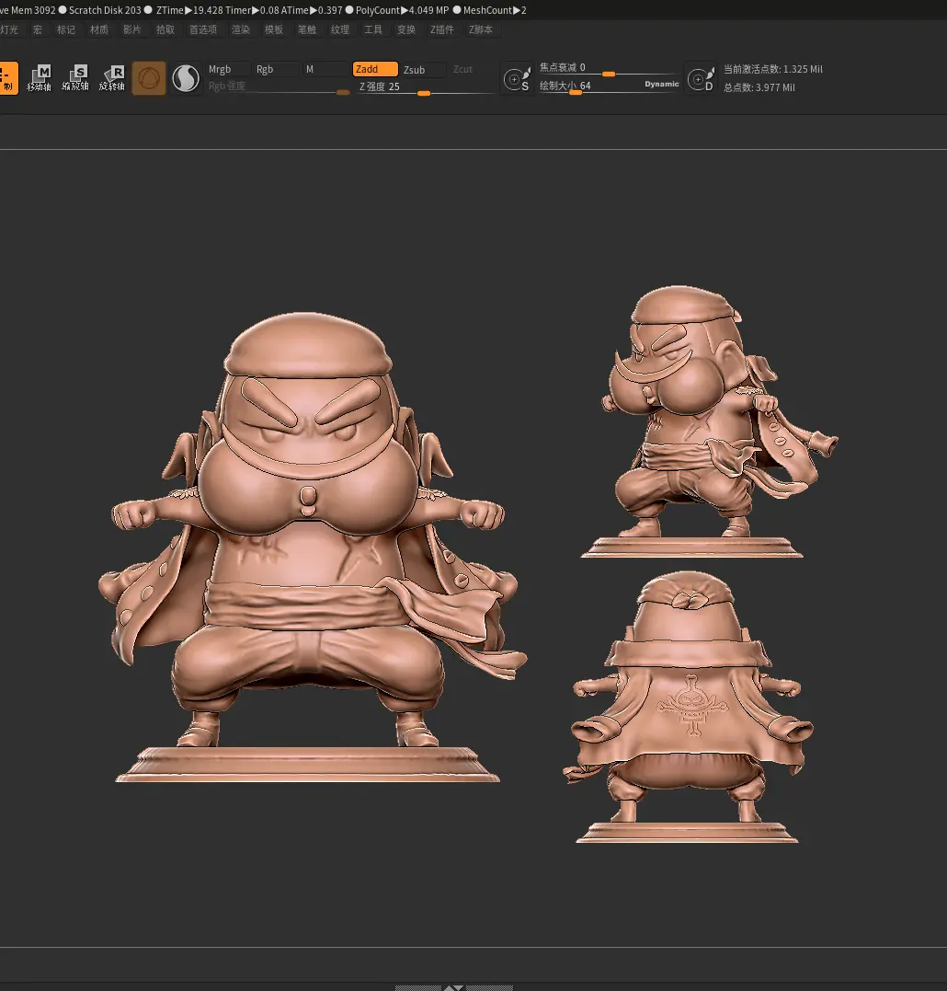
Task: Open the 渲染 (Render) menu
Action: (x=241, y=29)
